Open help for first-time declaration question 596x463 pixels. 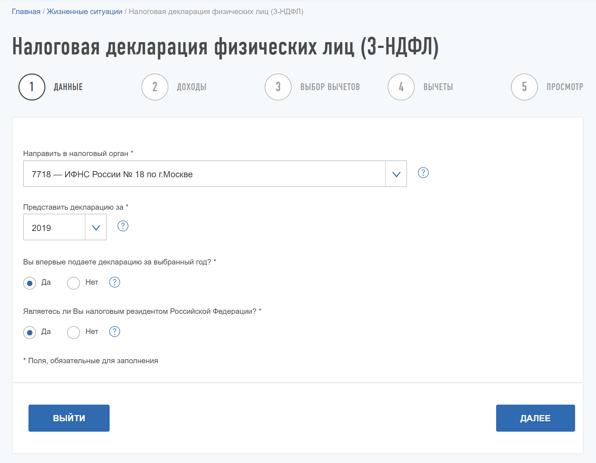[x=115, y=282]
